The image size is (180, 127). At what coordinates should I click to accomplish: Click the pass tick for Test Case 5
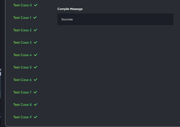click(x=36, y=67)
